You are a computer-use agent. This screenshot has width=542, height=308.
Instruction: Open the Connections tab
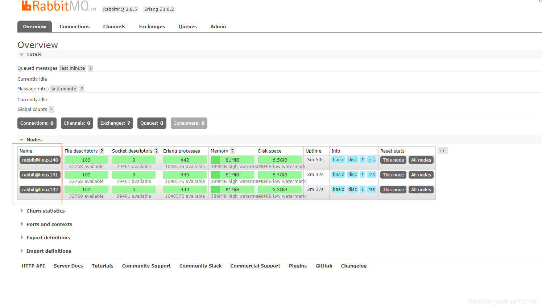click(75, 26)
